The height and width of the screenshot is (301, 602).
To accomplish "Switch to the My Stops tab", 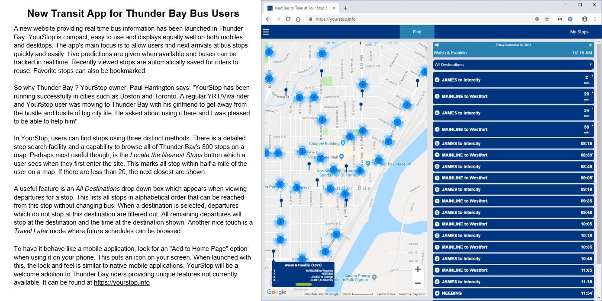I will [x=579, y=31].
